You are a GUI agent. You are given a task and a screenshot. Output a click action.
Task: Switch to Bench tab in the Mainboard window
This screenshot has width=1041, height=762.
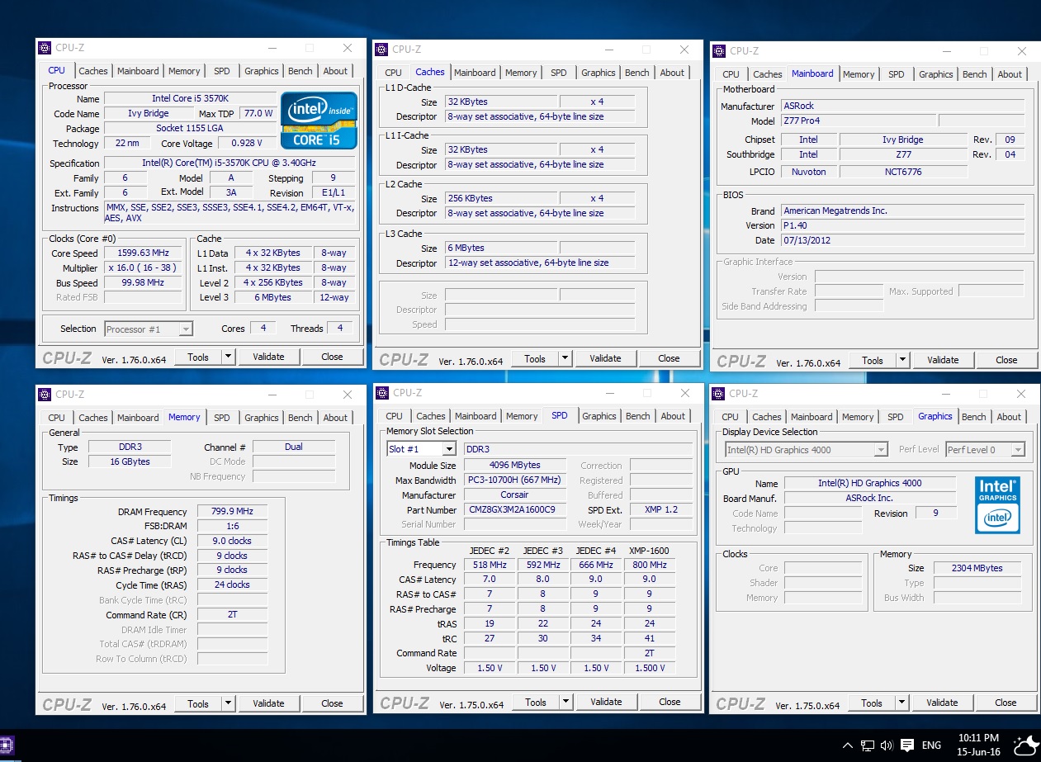974,74
